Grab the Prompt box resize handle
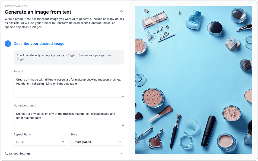This screenshot has width=258, height=161. click(123, 96)
